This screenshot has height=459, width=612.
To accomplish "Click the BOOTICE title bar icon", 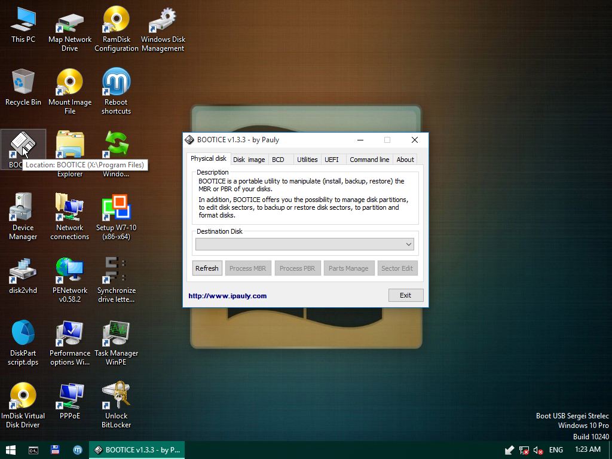I will (189, 140).
